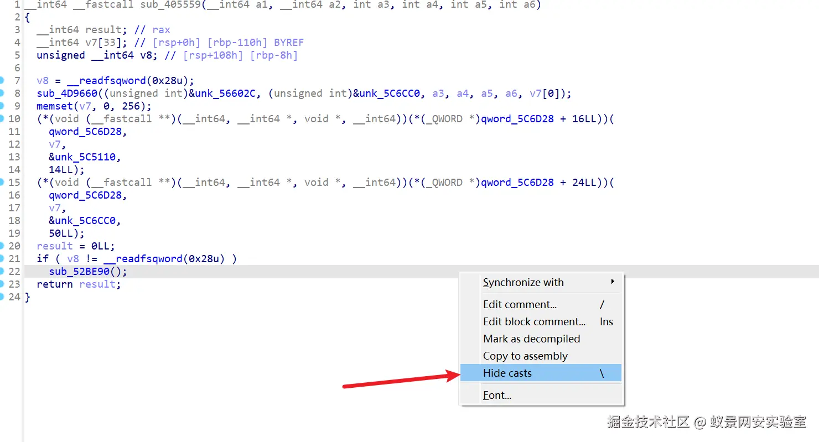The width and height of the screenshot is (819, 442).
Task: Click the memset call on line 9
Action: [55, 106]
